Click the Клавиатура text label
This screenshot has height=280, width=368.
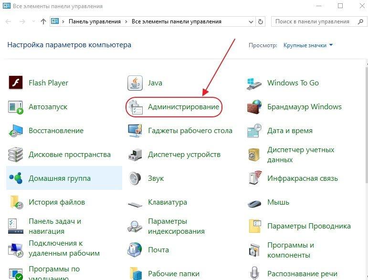pyautogui.click(x=168, y=202)
